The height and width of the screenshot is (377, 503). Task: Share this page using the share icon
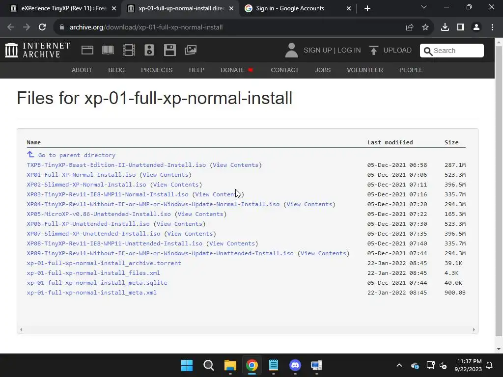pos(410,27)
